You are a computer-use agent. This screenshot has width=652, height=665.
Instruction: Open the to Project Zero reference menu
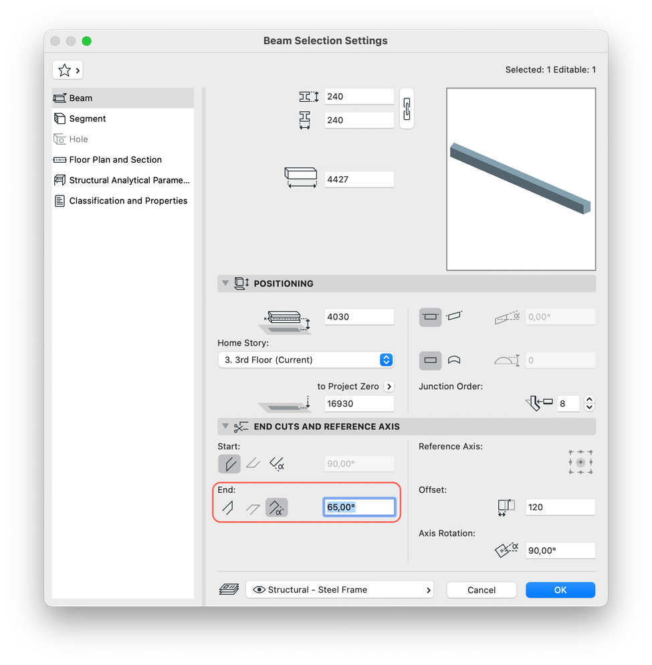(389, 386)
